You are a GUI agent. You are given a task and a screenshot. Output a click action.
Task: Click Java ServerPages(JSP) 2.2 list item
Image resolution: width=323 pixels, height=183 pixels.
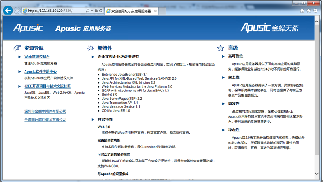point(122,99)
